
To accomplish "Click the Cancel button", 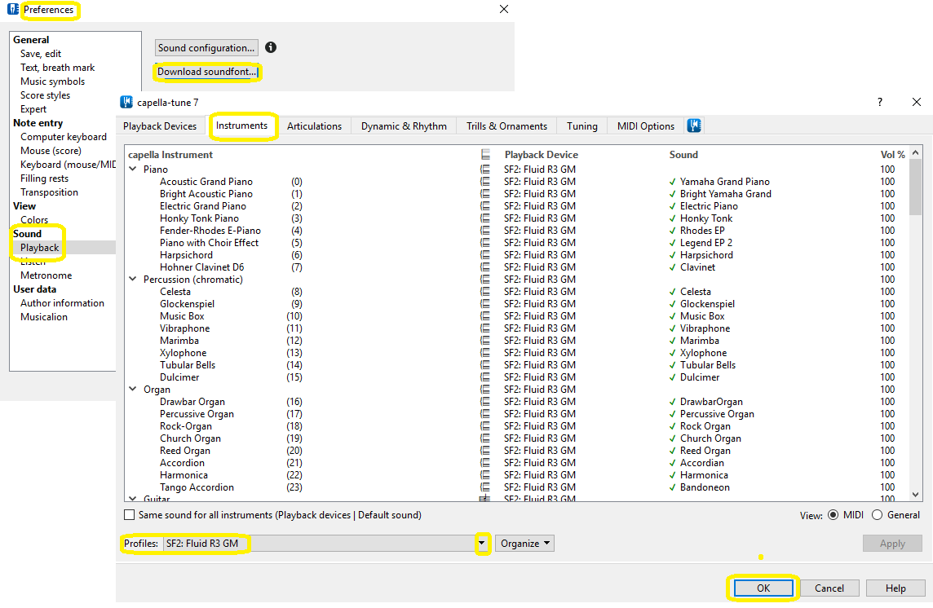I will point(829,588).
